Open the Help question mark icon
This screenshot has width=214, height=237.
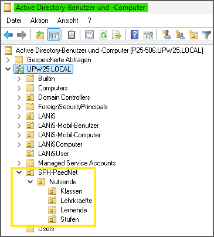[x=135, y=35]
